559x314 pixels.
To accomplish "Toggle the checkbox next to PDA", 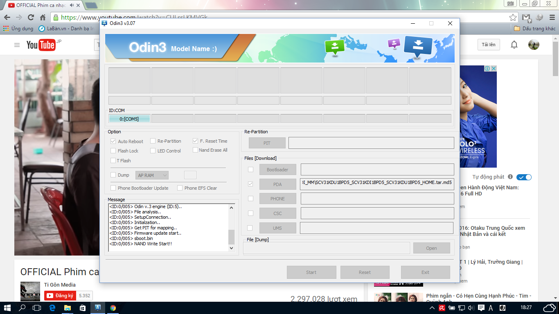I will tap(250, 184).
